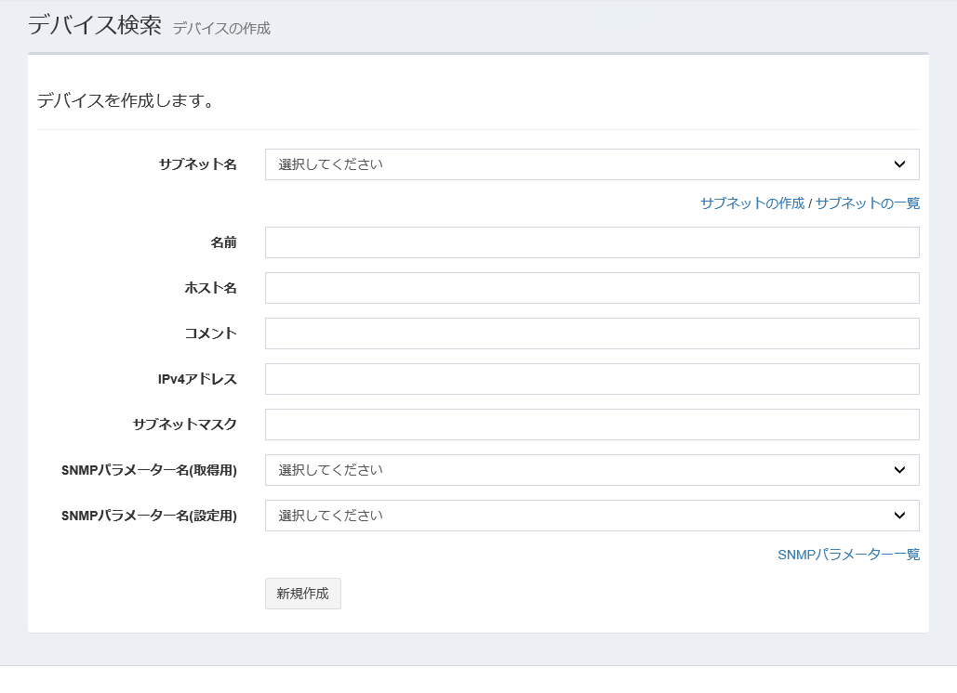Click the chevron on the SNMP setting parameter selector
This screenshot has width=957, height=693.
pos(898,516)
